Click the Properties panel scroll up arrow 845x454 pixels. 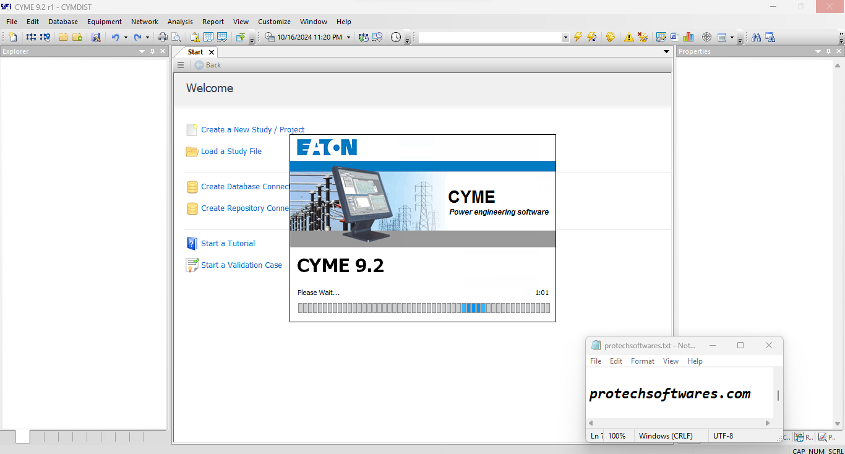click(x=838, y=65)
